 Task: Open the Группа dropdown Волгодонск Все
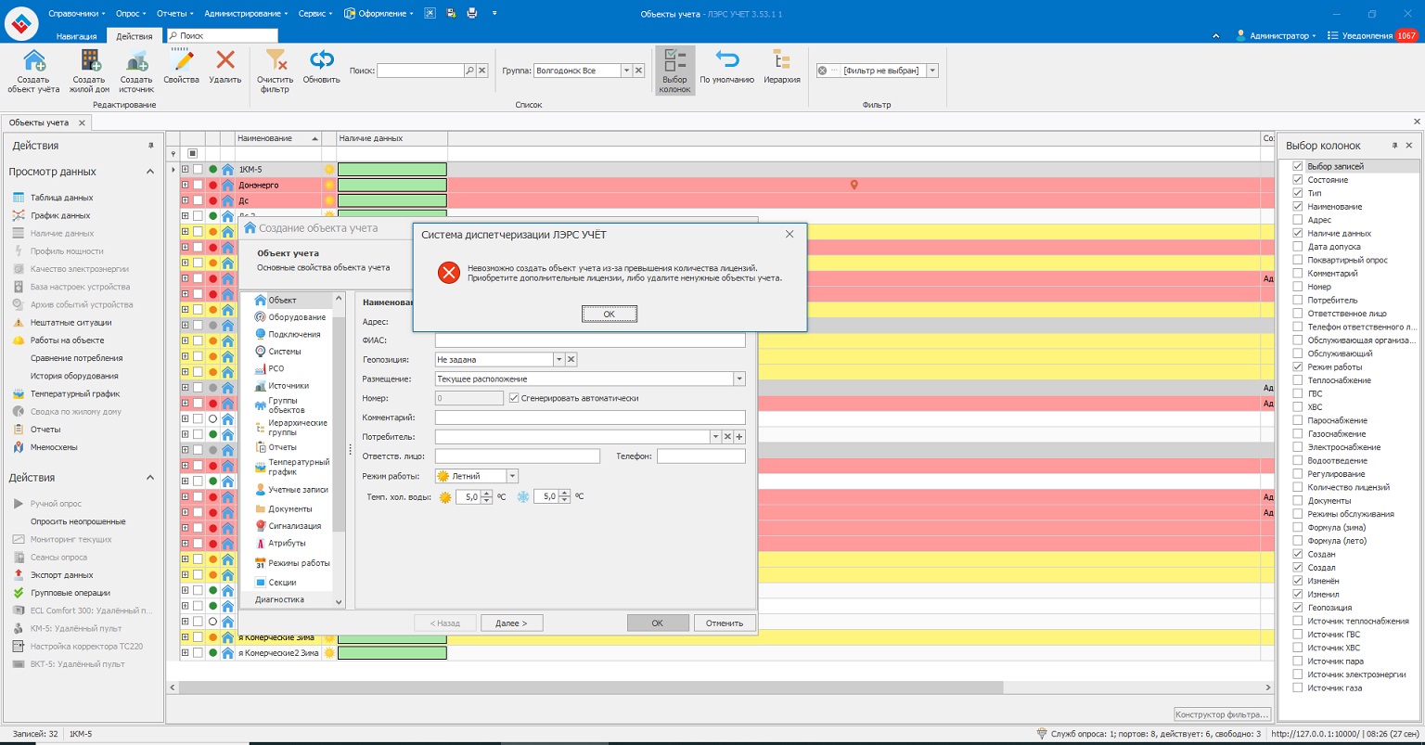point(626,71)
